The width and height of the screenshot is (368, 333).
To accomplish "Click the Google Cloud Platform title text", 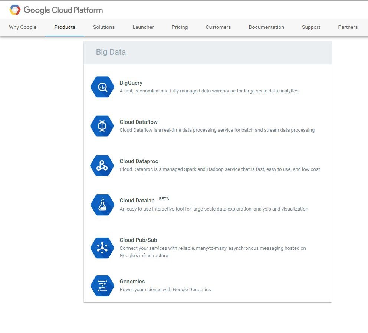I will 63,10.
